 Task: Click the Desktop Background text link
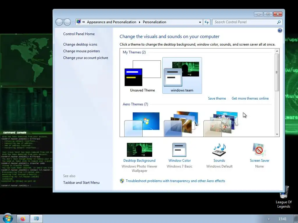(139, 161)
